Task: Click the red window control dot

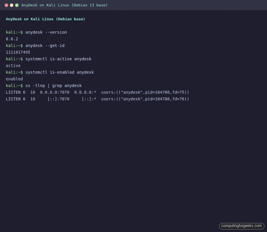Action: 6,5
